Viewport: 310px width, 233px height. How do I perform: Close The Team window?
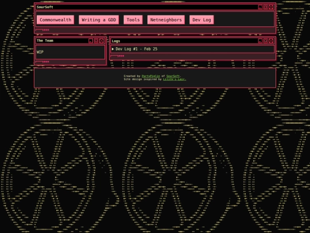[102, 41]
